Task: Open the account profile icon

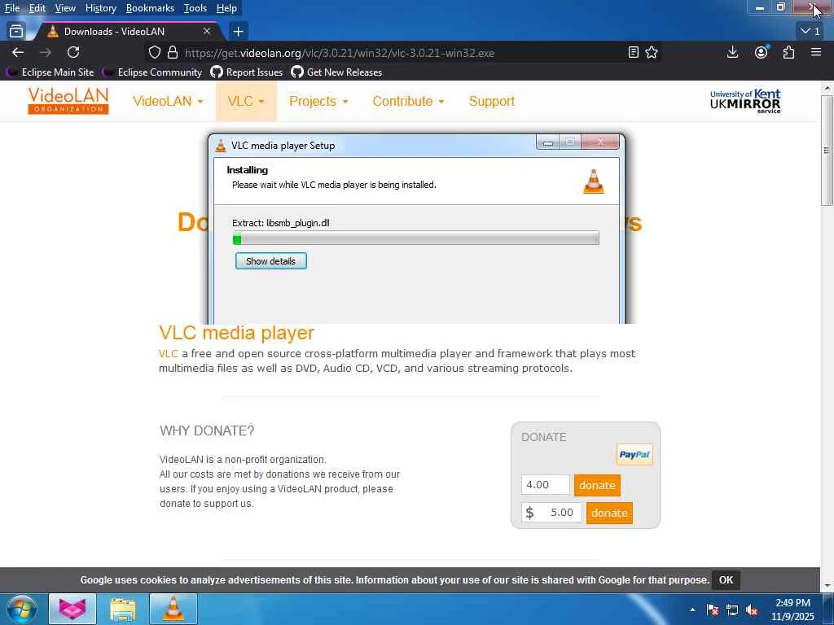Action: pyautogui.click(x=762, y=52)
